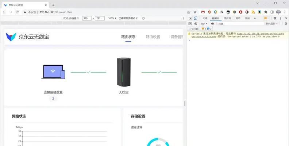The height and width of the screenshot is (146, 289).
Task: Click the rotate icon in device toolbar
Action: coord(143,18)
